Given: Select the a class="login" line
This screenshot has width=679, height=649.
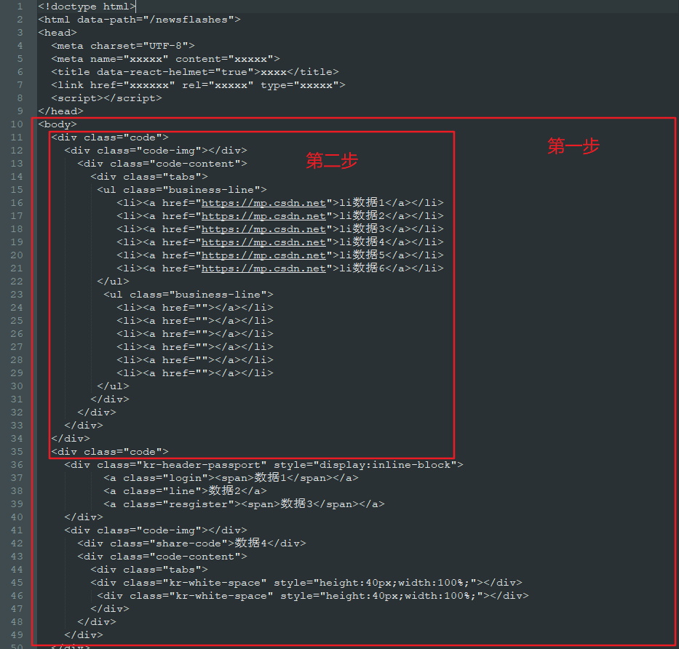Looking at the screenshot, I should (x=231, y=478).
